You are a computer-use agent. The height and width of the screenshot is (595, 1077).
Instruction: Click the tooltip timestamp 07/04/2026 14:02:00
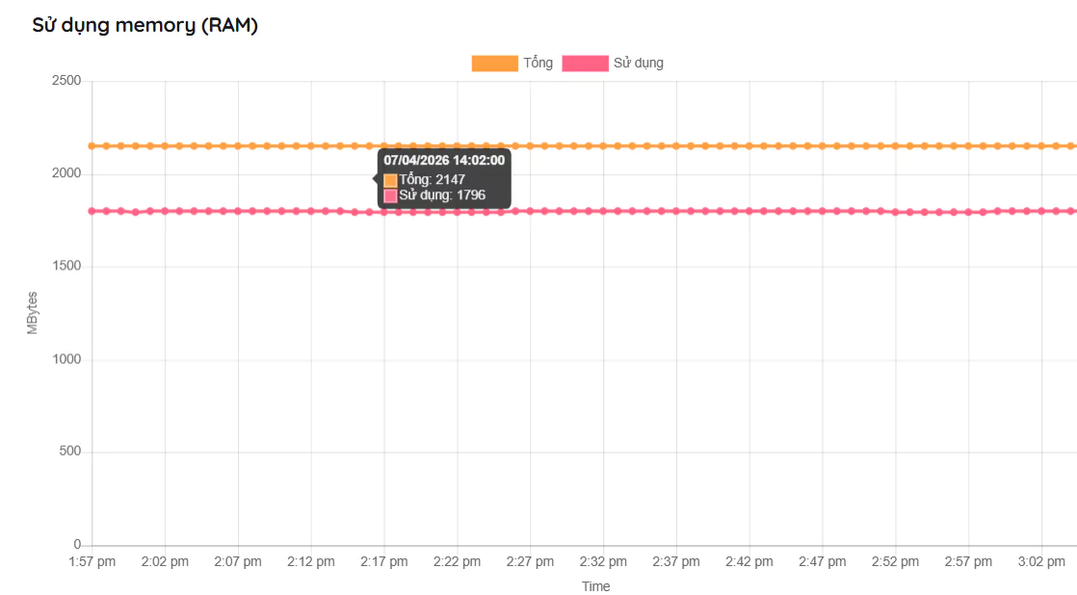(x=443, y=160)
